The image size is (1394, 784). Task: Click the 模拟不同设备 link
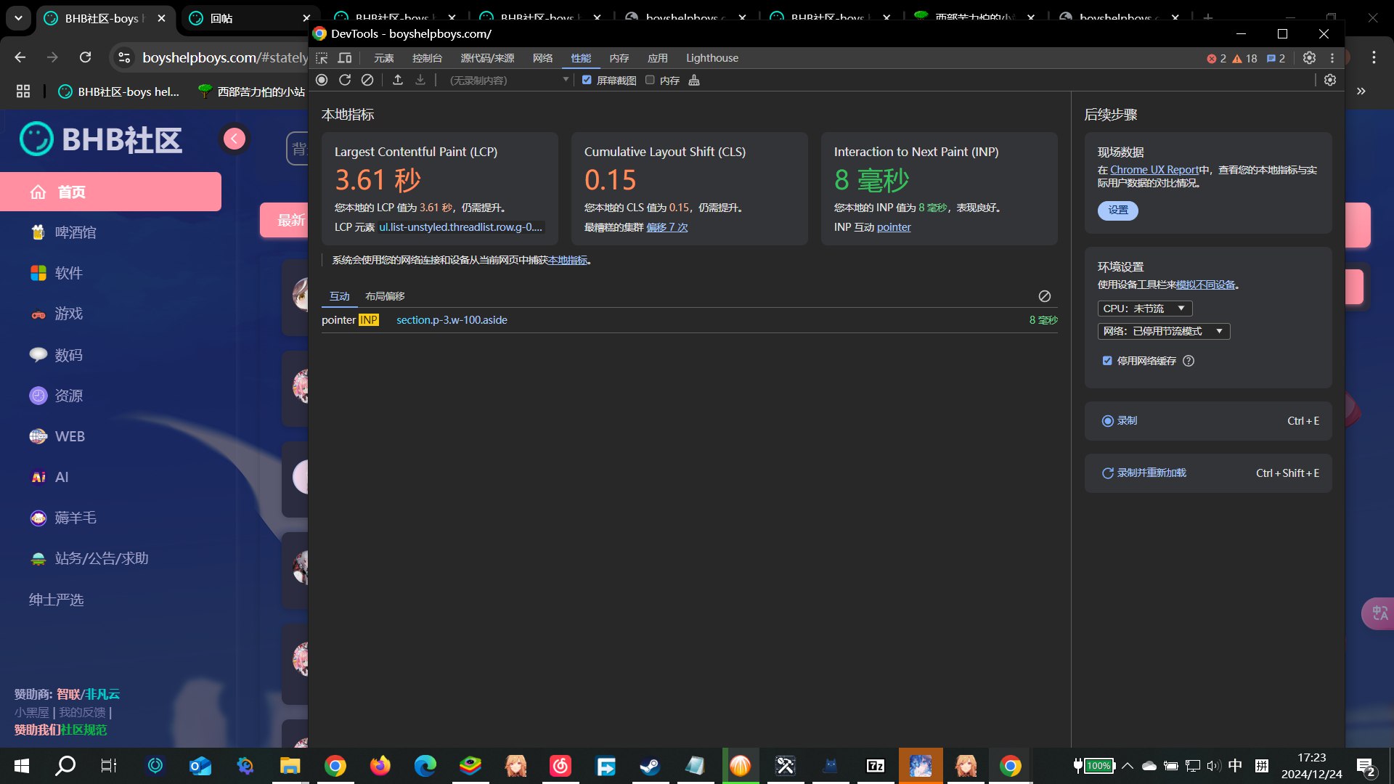click(1206, 285)
